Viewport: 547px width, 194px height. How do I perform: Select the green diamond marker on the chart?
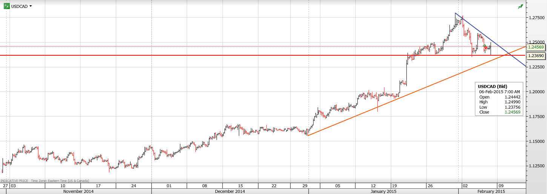coord(485,46)
